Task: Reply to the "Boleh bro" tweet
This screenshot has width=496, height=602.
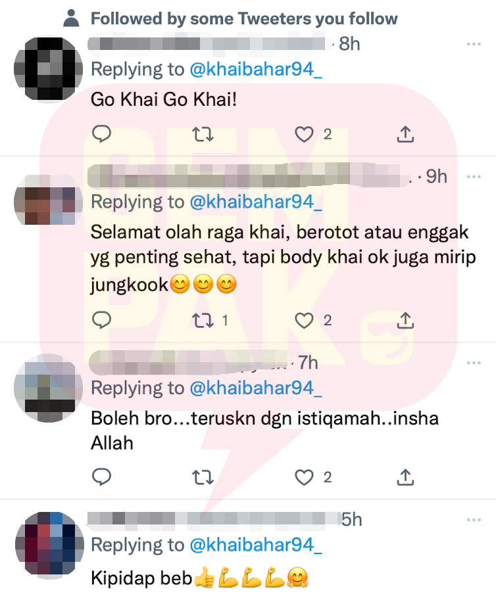Action: coord(102,477)
